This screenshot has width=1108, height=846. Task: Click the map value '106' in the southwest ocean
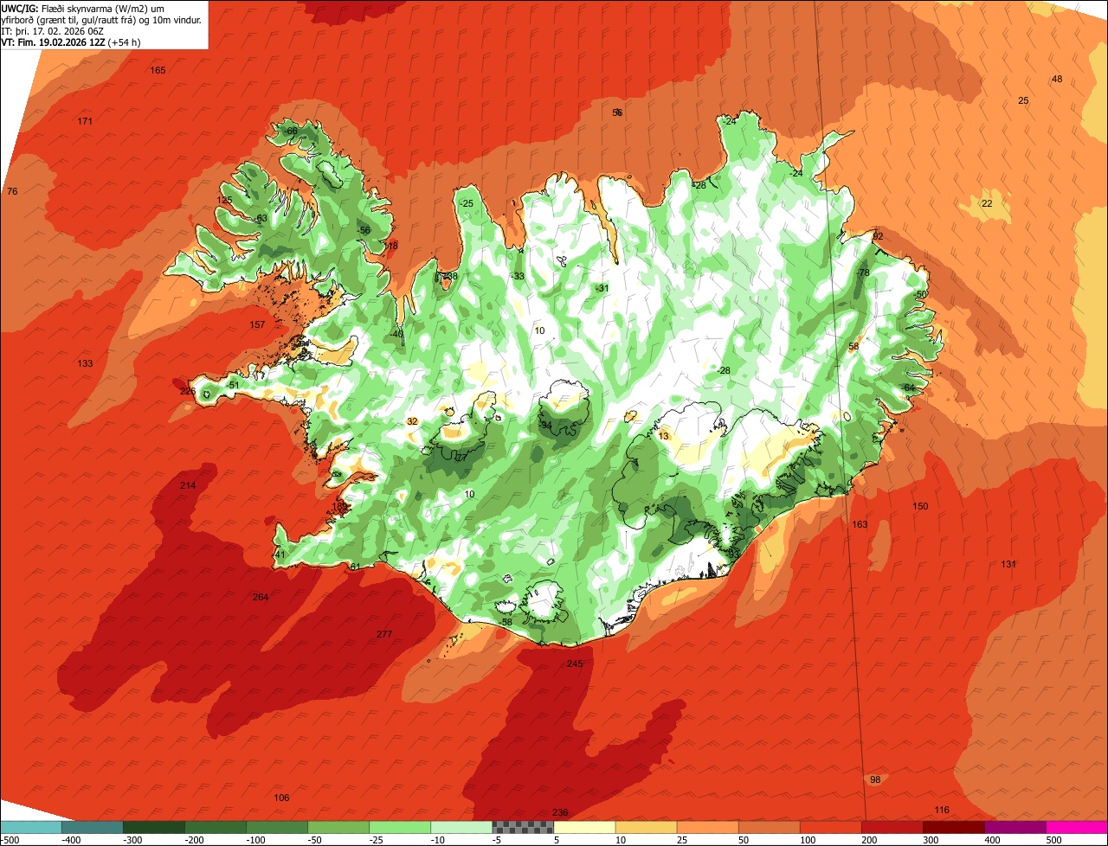click(281, 798)
